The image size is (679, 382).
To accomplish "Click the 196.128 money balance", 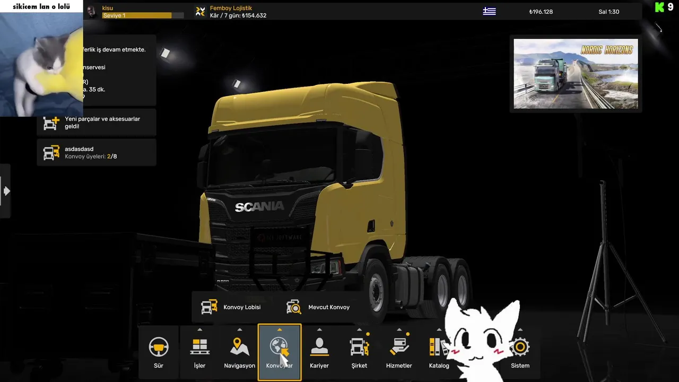I will [541, 12].
